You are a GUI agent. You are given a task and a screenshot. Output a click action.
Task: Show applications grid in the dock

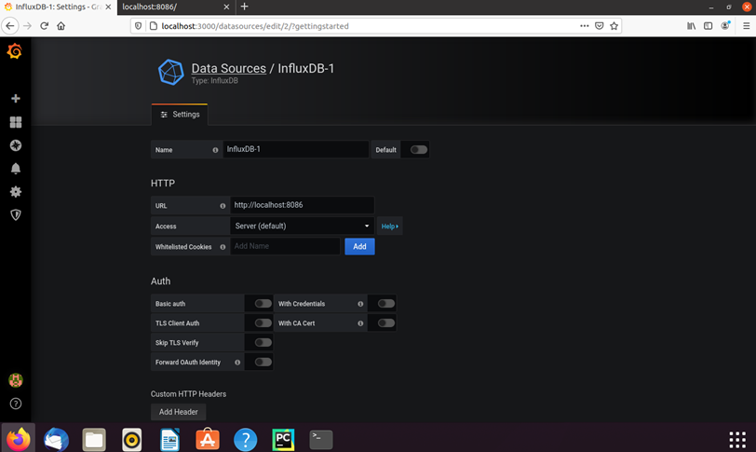[737, 440]
